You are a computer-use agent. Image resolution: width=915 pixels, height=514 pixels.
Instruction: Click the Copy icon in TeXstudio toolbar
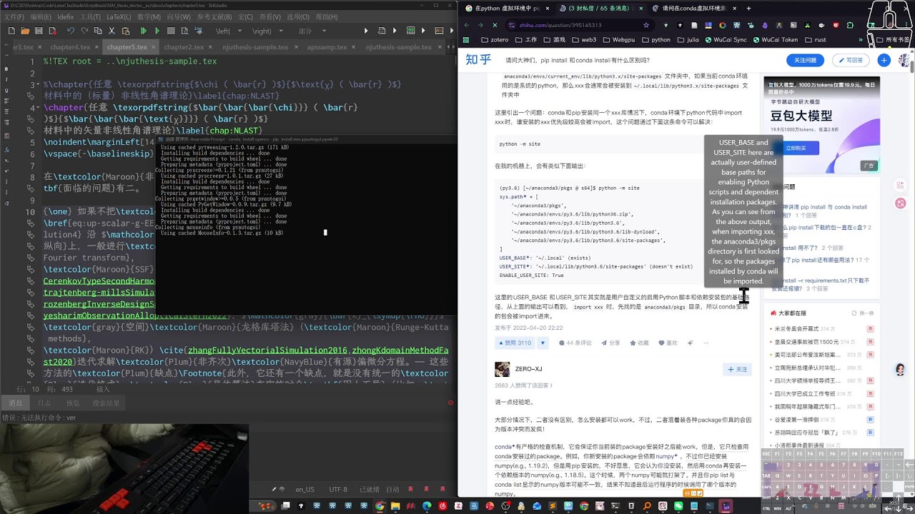(98, 31)
